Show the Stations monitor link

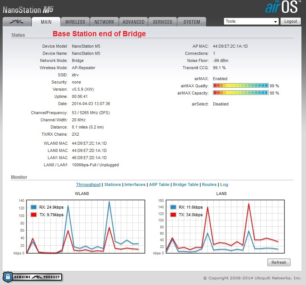coord(112,184)
